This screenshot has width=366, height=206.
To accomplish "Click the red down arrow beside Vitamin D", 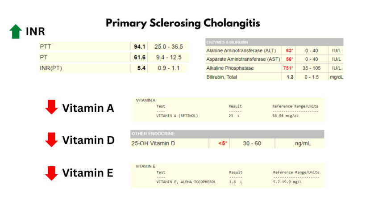I will 52,140.
